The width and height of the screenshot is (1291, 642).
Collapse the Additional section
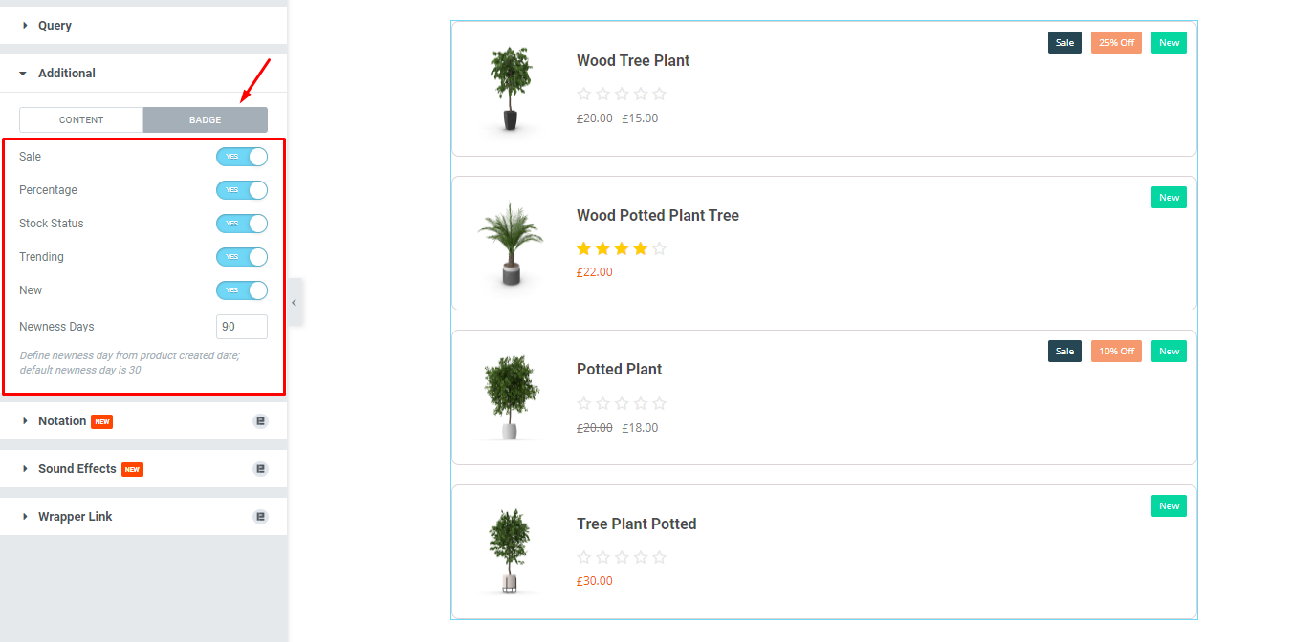(67, 73)
